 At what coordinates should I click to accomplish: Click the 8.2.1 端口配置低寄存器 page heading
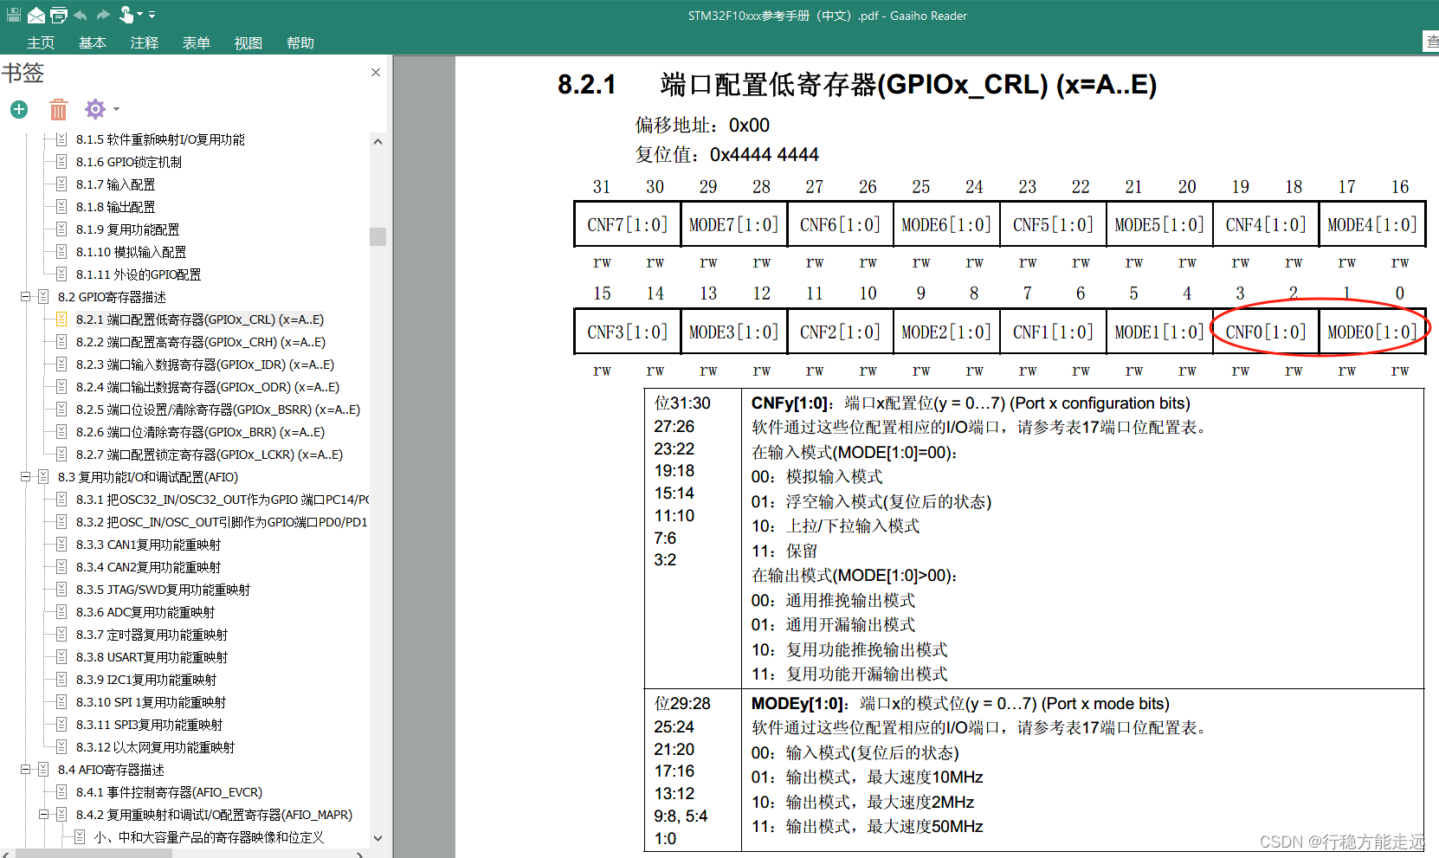[857, 84]
